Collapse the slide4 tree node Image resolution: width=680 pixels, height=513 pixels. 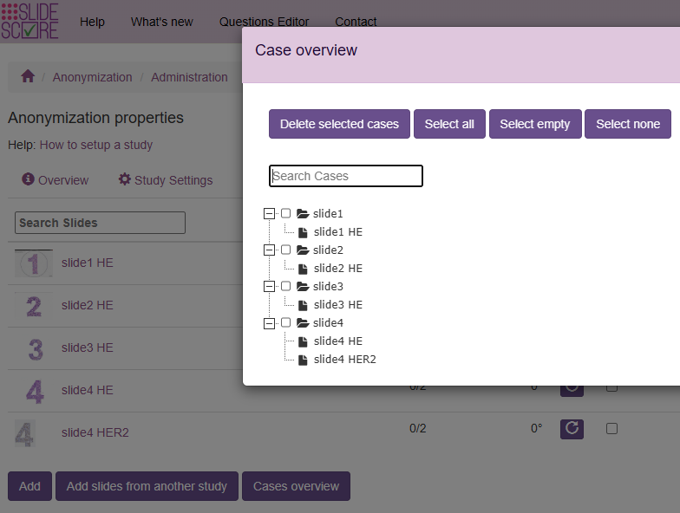click(x=270, y=322)
